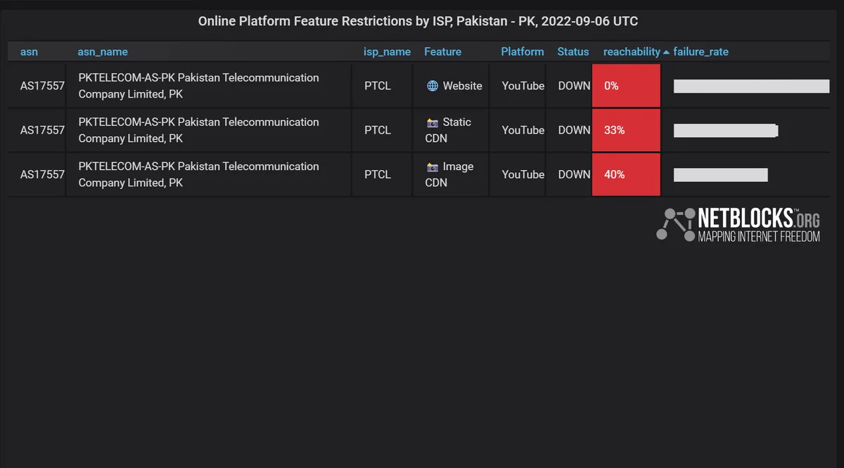This screenshot has height=468, width=844.
Task: Click the reachability sort arrow indicator
Action: pyautogui.click(x=666, y=52)
